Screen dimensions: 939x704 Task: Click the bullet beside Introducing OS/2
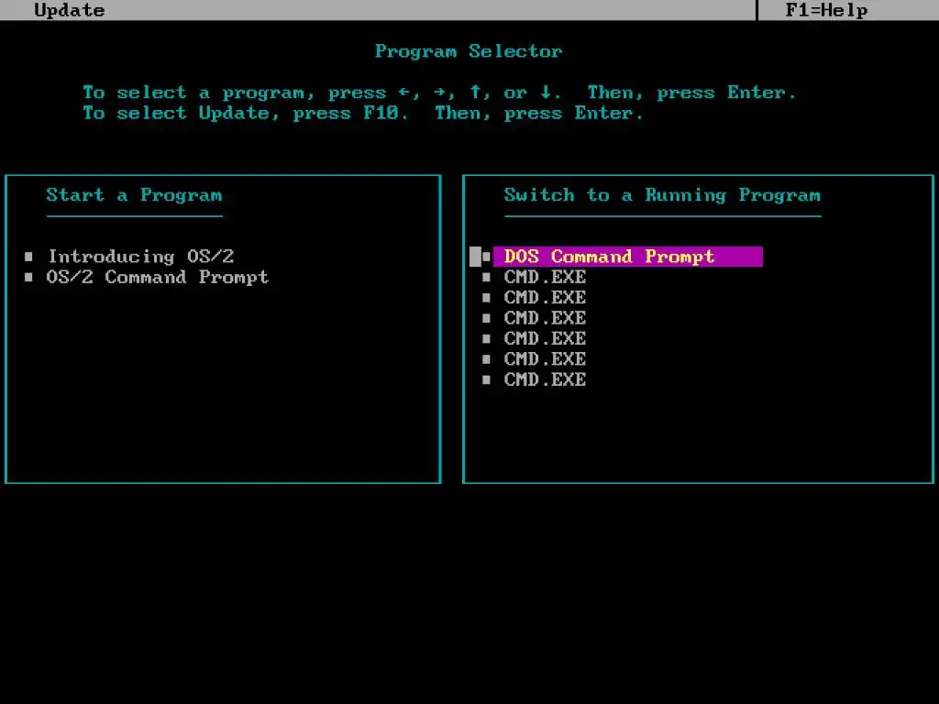28,257
